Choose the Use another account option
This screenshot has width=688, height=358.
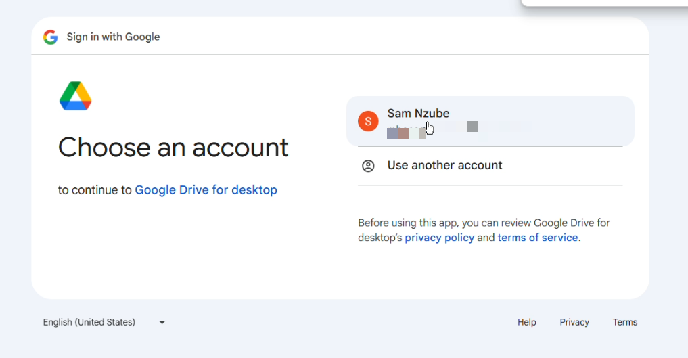click(444, 165)
